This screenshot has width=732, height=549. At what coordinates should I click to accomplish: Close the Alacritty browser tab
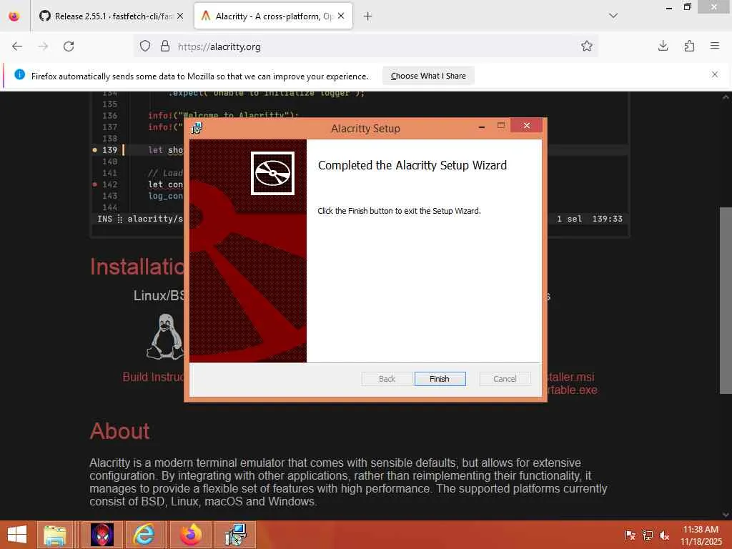(x=341, y=16)
